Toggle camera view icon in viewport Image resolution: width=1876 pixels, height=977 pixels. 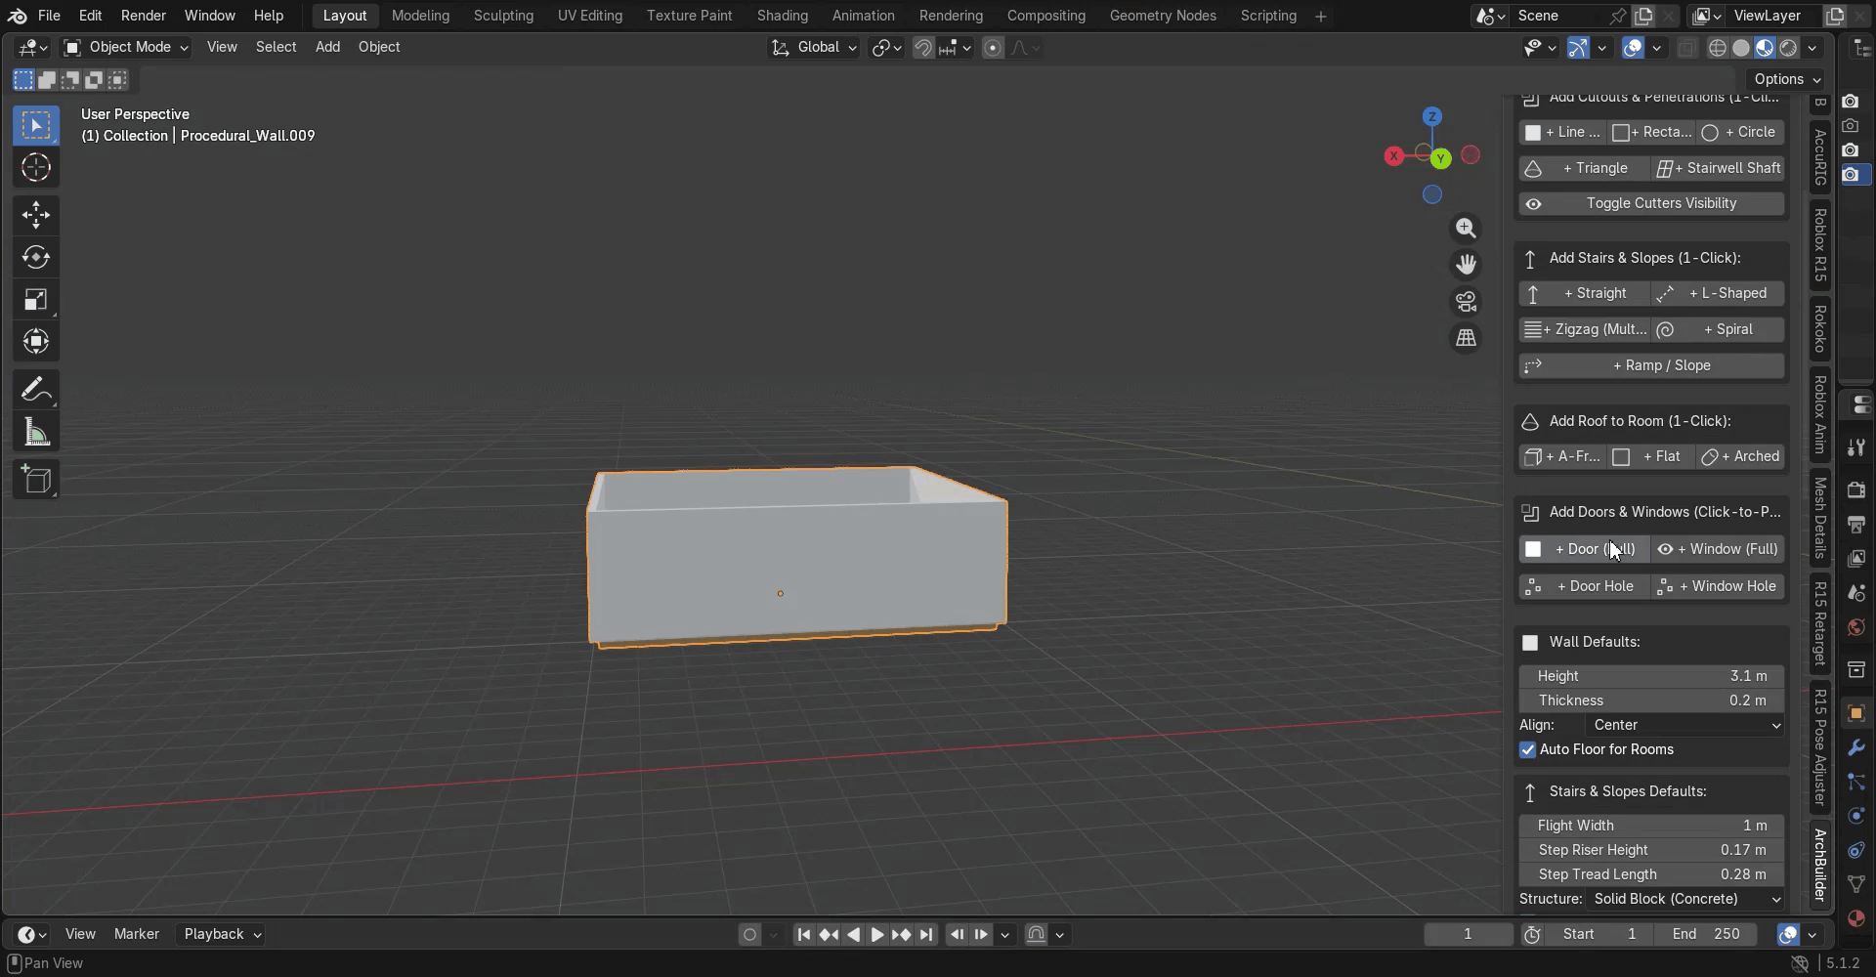click(x=1466, y=302)
